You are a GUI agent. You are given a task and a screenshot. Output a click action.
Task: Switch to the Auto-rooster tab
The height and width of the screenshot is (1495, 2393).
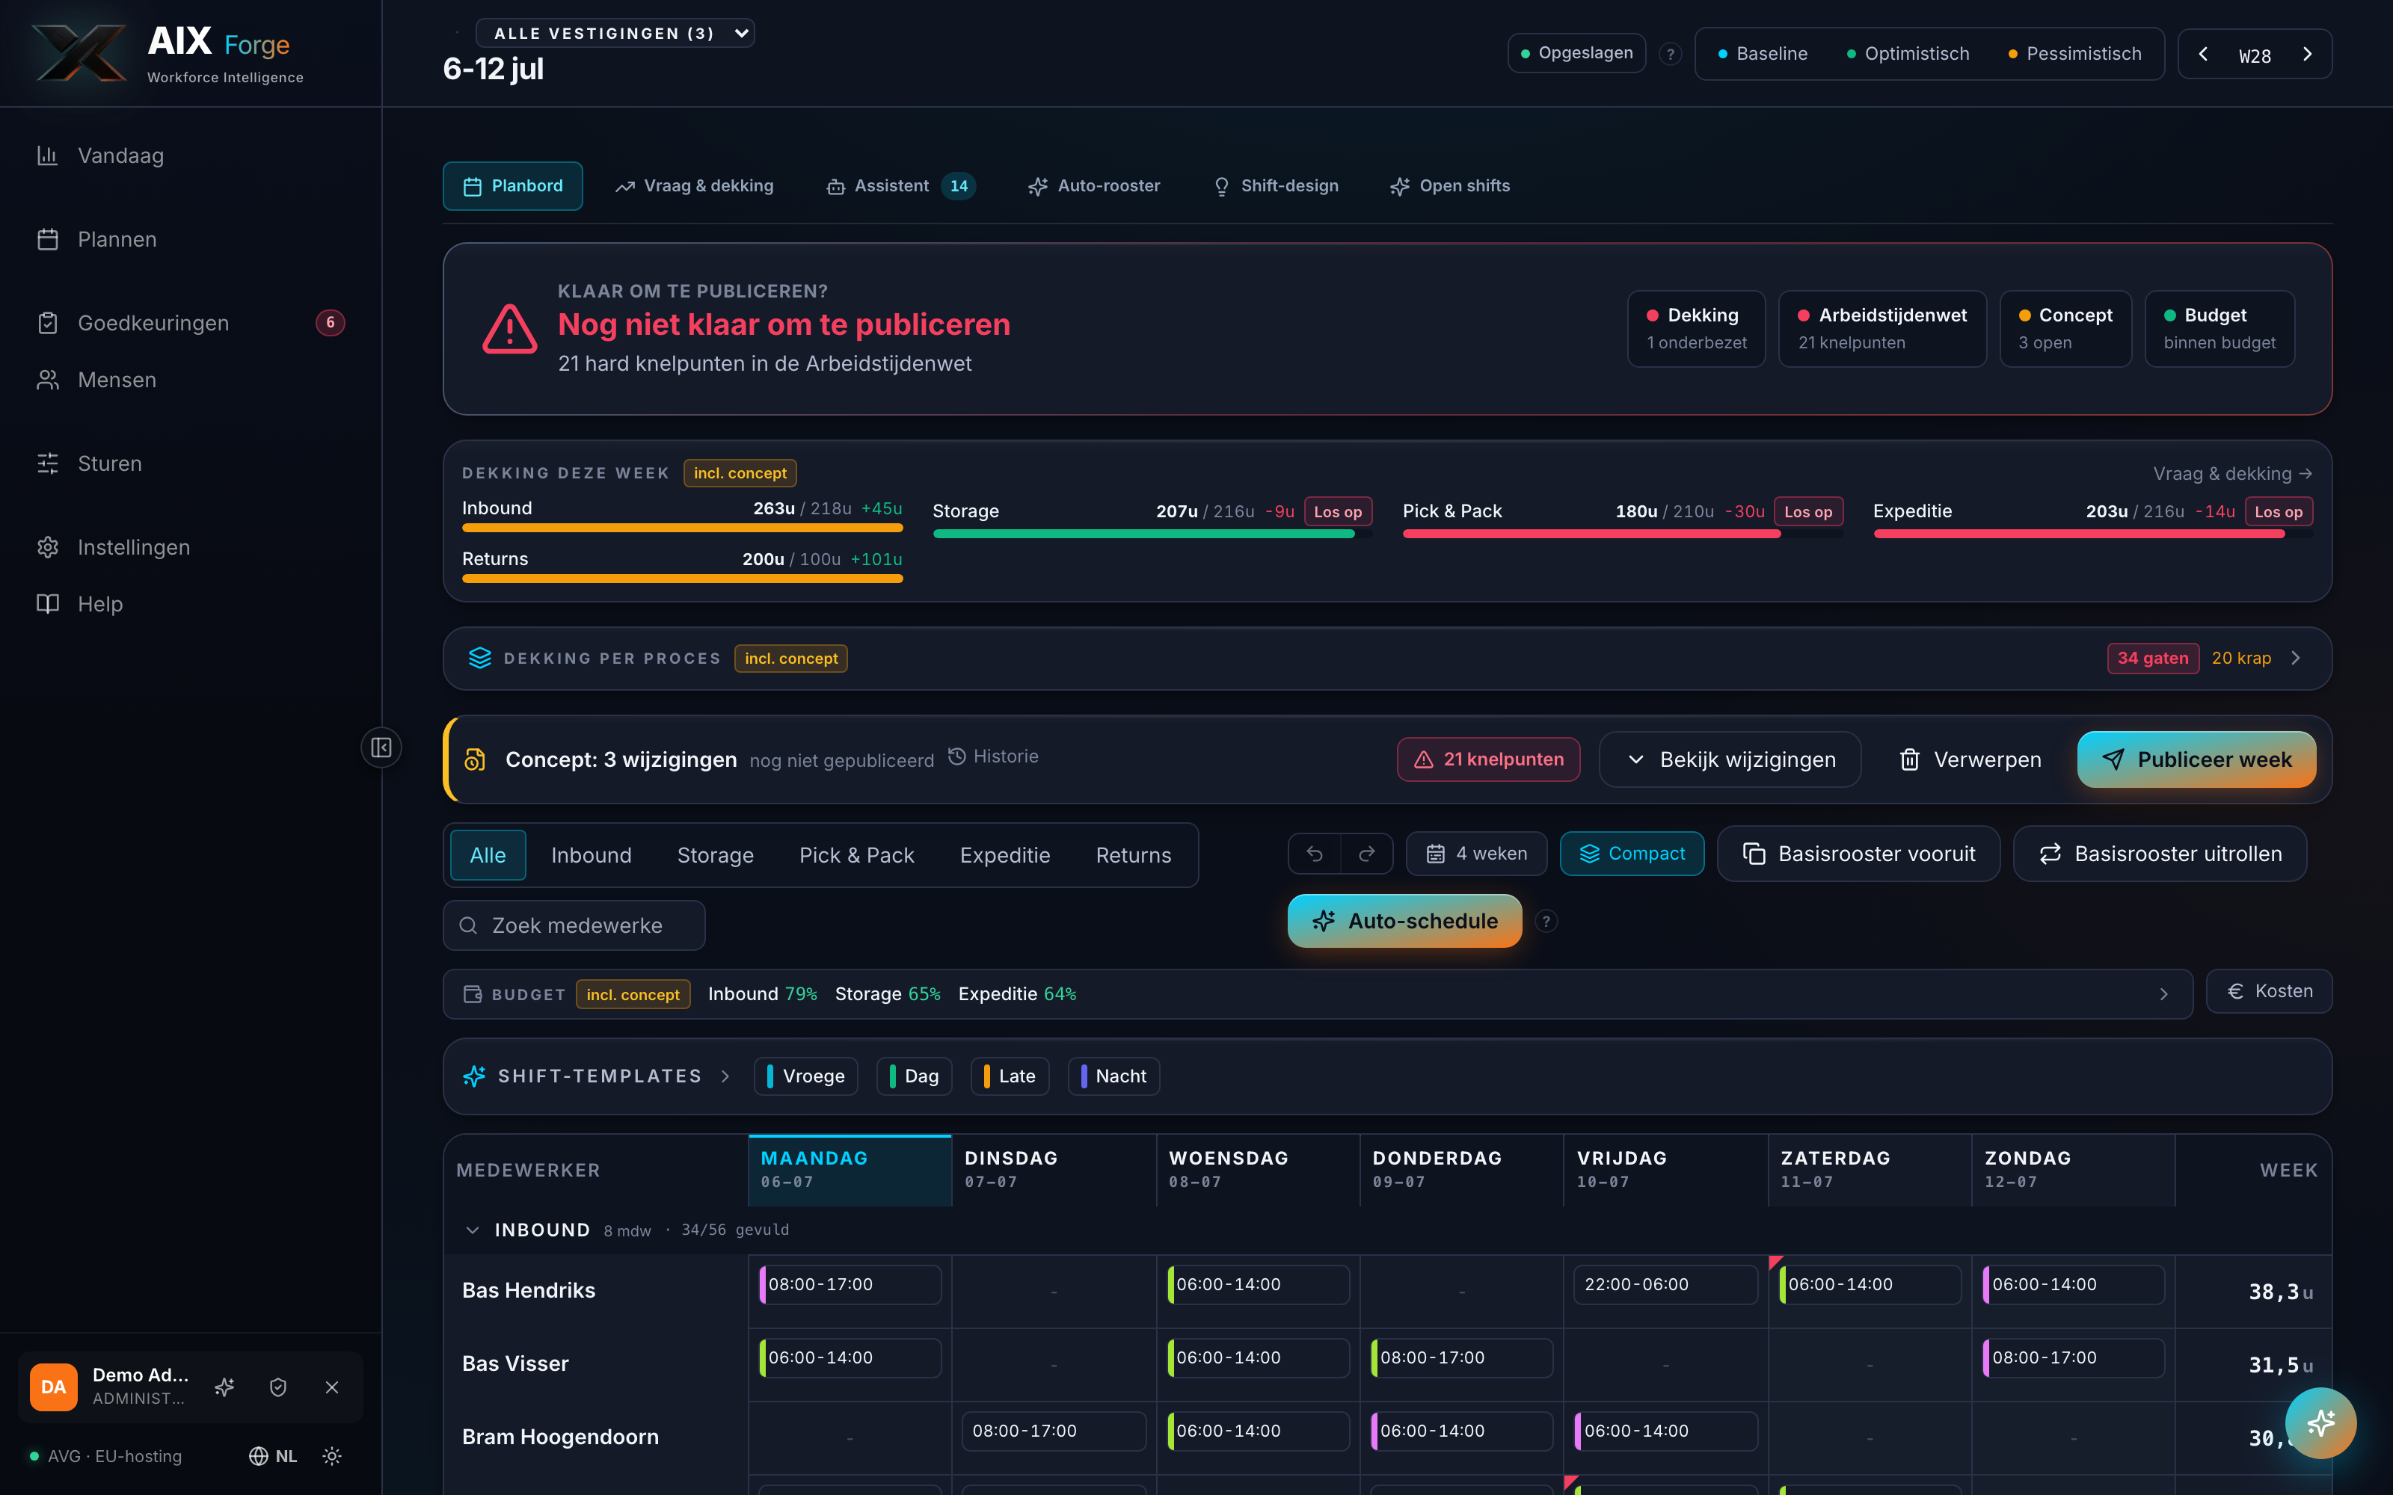(x=1093, y=186)
